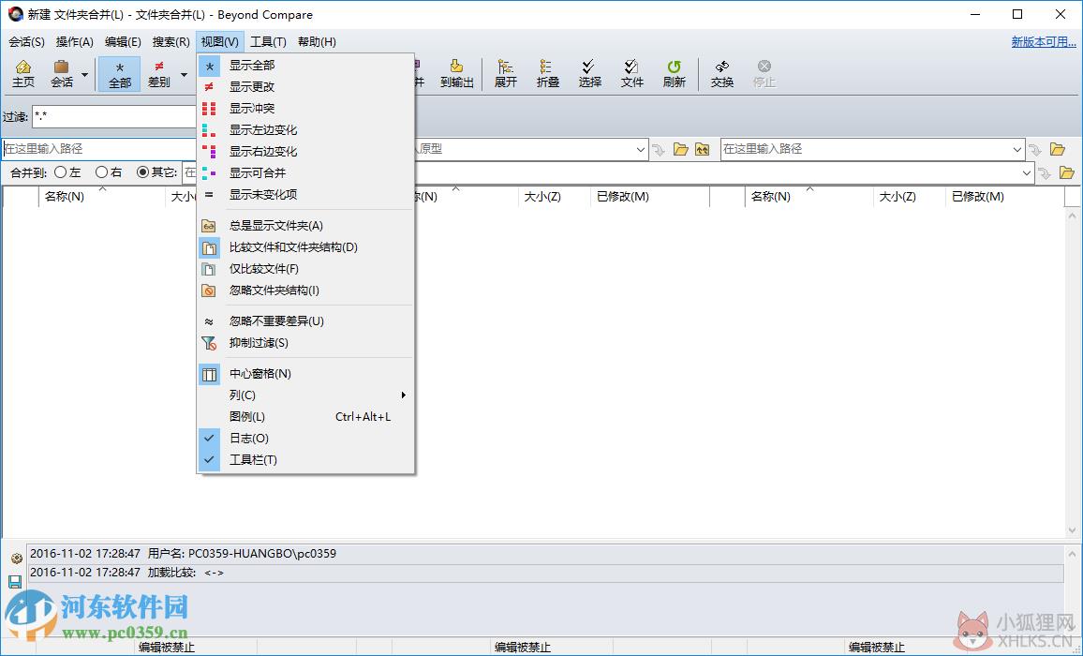Image resolution: width=1083 pixels, height=656 pixels.
Task: Click the 交换 swap toolbar icon
Action: click(x=721, y=73)
